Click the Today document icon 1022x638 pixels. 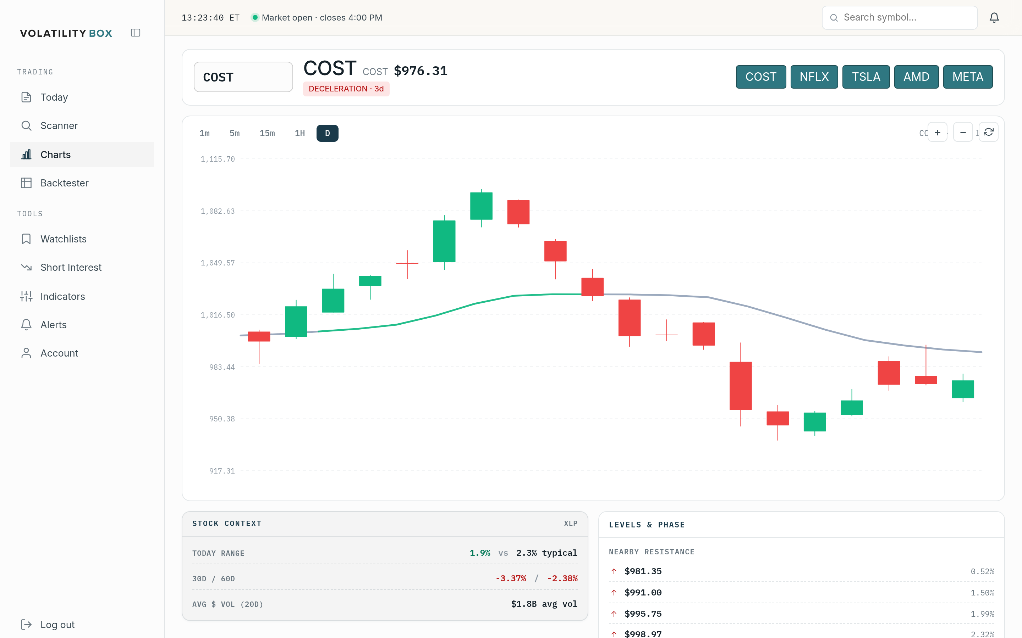(x=26, y=97)
